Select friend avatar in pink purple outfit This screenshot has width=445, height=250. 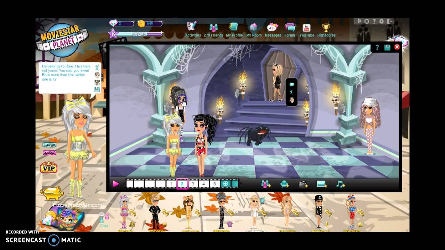[x=124, y=211]
